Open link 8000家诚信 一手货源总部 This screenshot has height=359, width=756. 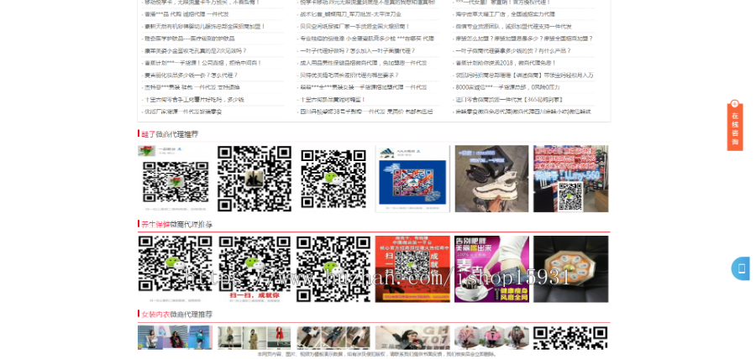pyautogui.click(x=507, y=87)
